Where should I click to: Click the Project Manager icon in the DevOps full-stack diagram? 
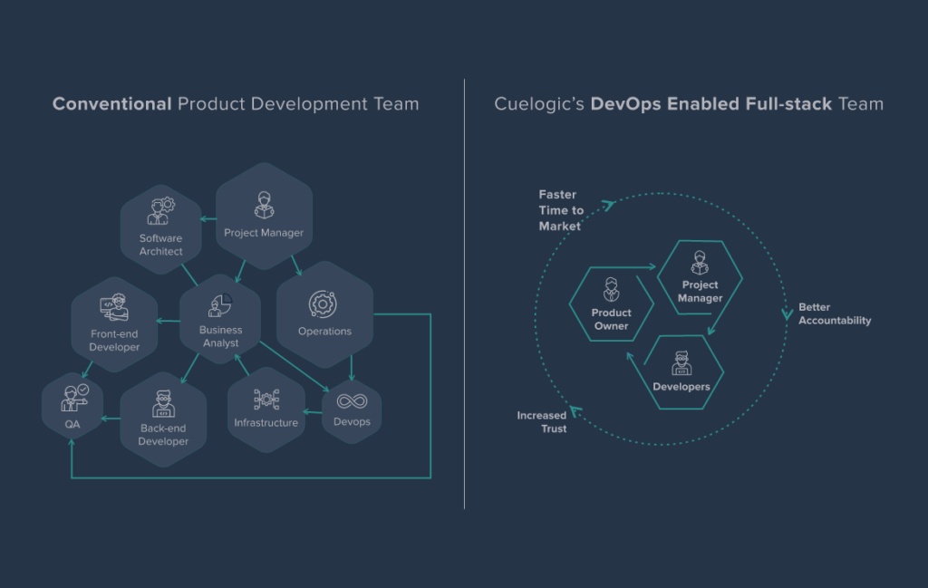click(x=701, y=262)
